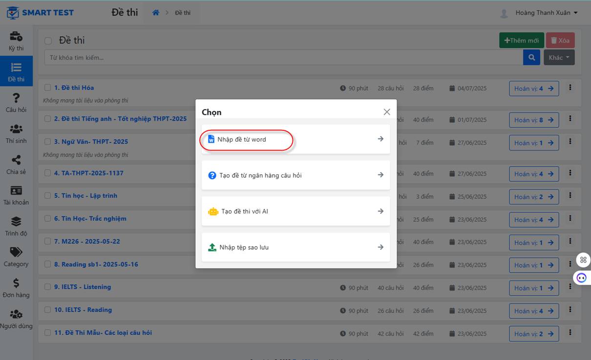Image resolution: width=591 pixels, height=360 pixels.
Task: Open more options for Đề Thi Mẫu row
Action: click(x=570, y=333)
